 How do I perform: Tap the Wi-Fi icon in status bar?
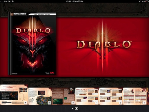pyautogui.click(x=13, y=1)
